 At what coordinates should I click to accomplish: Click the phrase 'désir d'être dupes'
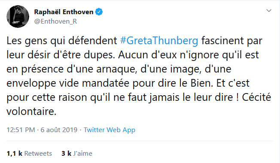(71, 55)
